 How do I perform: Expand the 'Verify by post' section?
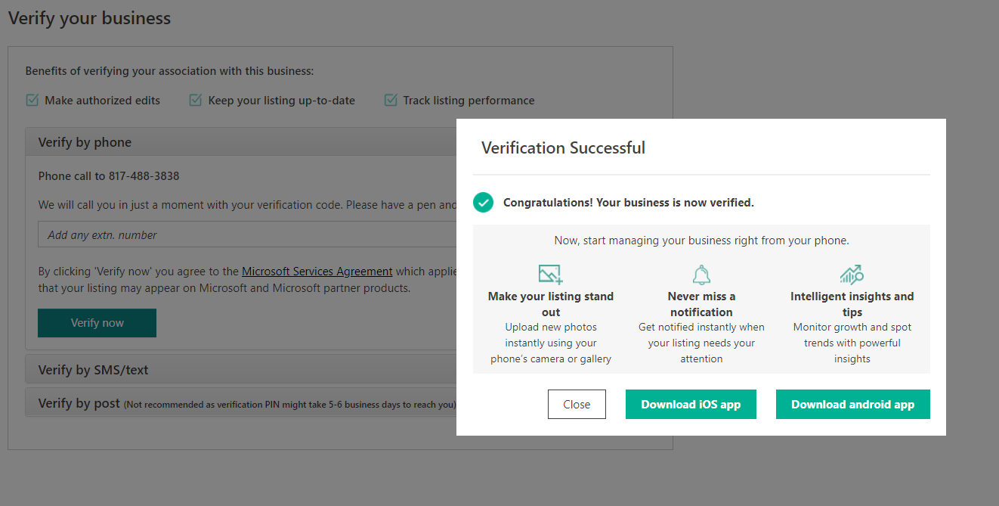click(x=241, y=403)
